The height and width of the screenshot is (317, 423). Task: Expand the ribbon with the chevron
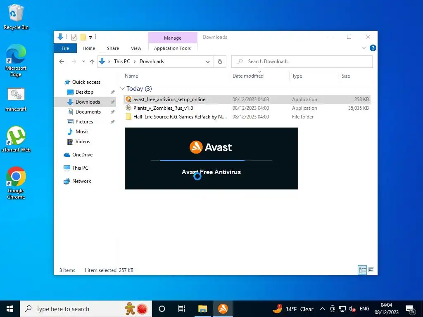tap(364, 48)
